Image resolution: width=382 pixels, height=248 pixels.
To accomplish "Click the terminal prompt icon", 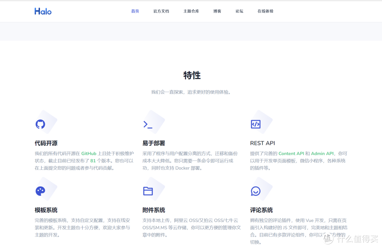I will coord(148,124).
